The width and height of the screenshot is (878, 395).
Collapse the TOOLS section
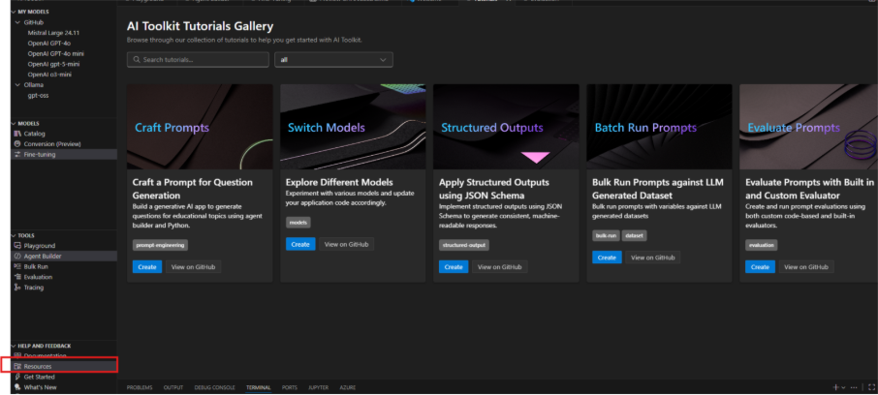(14, 235)
